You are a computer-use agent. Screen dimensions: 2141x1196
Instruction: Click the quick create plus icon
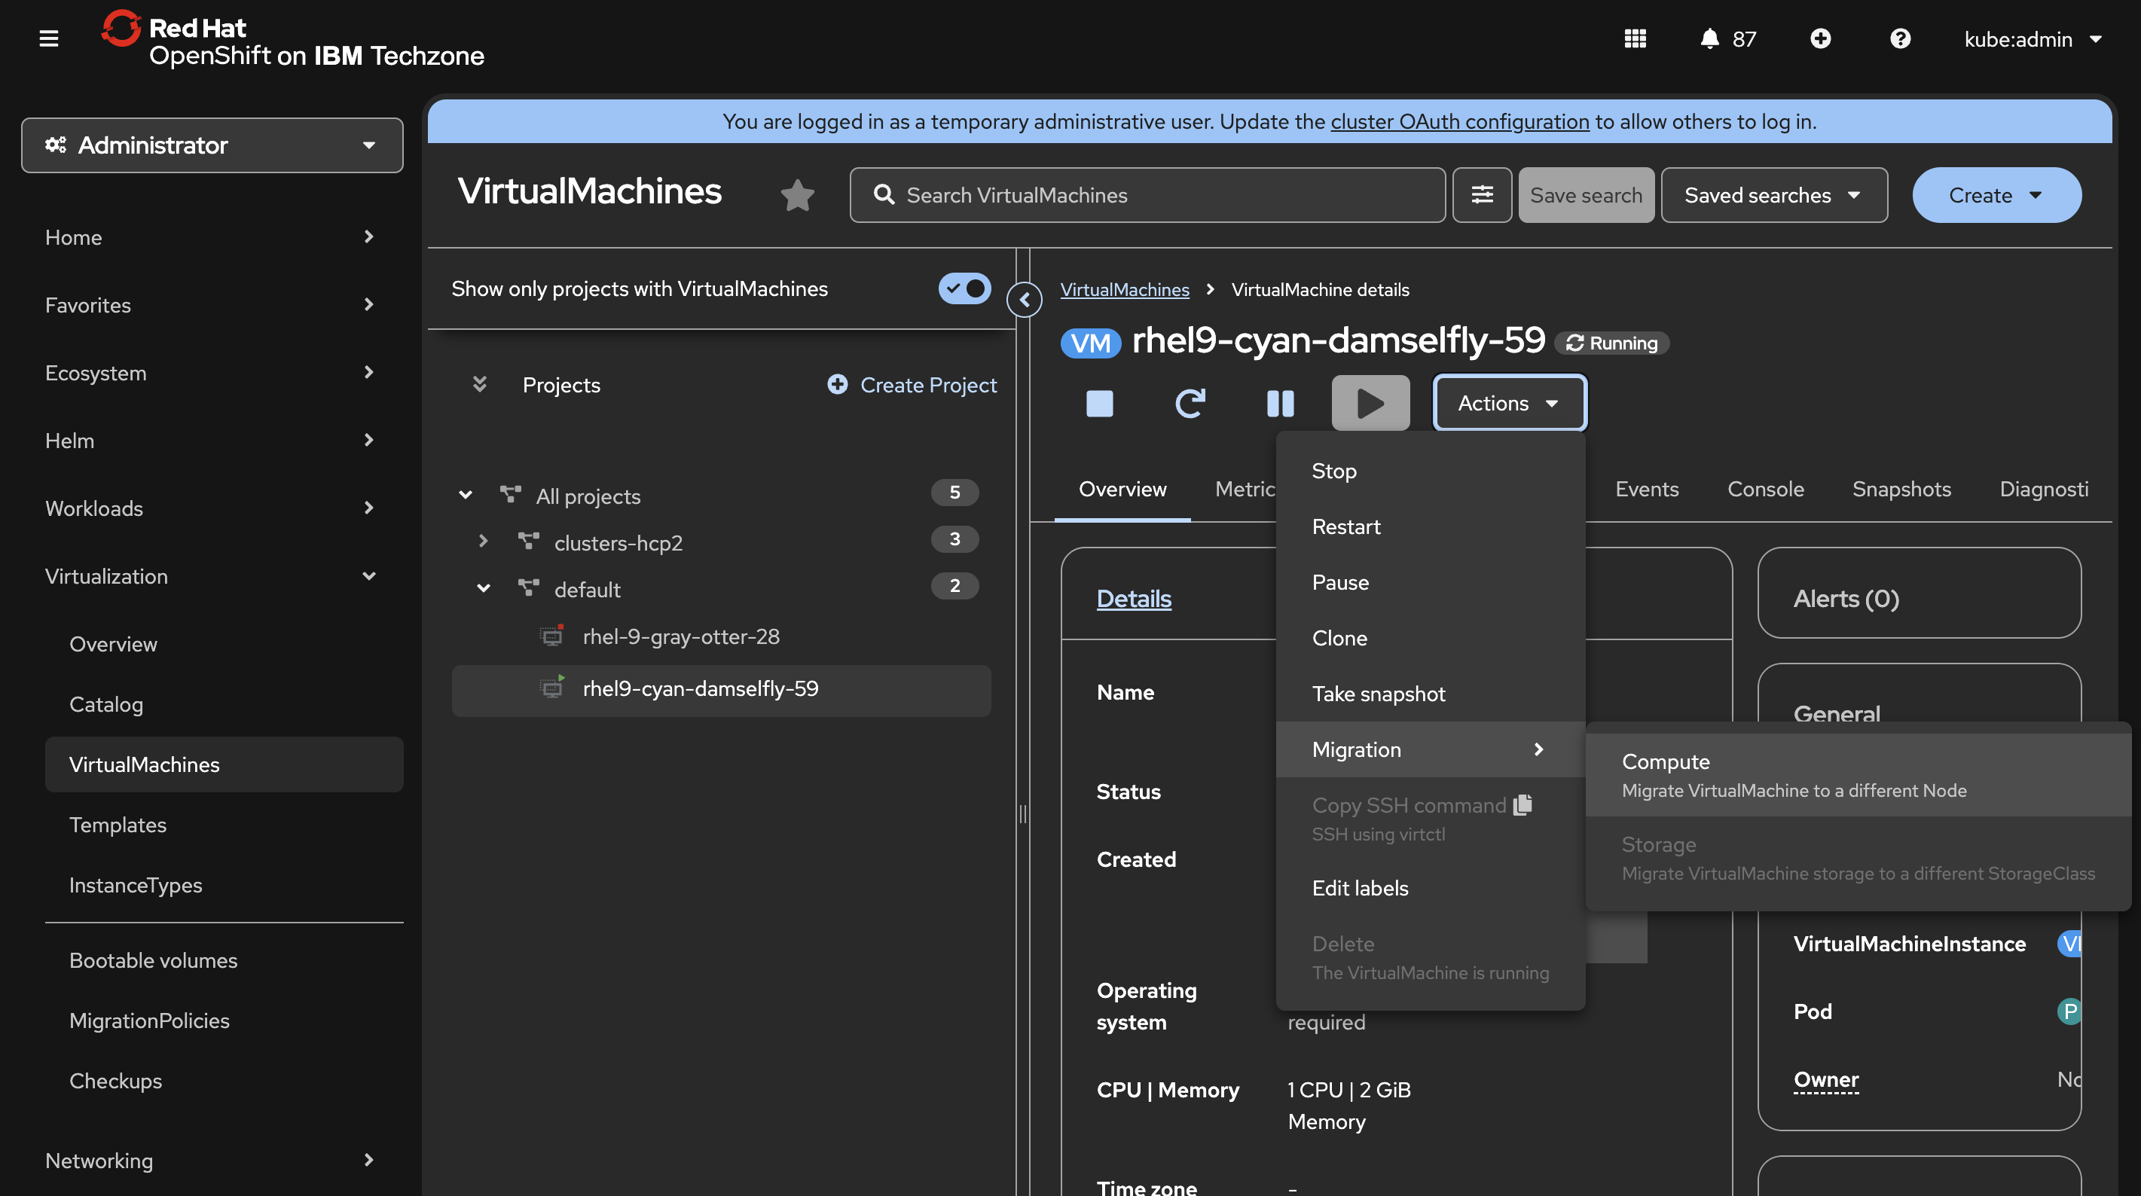click(x=1820, y=39)
